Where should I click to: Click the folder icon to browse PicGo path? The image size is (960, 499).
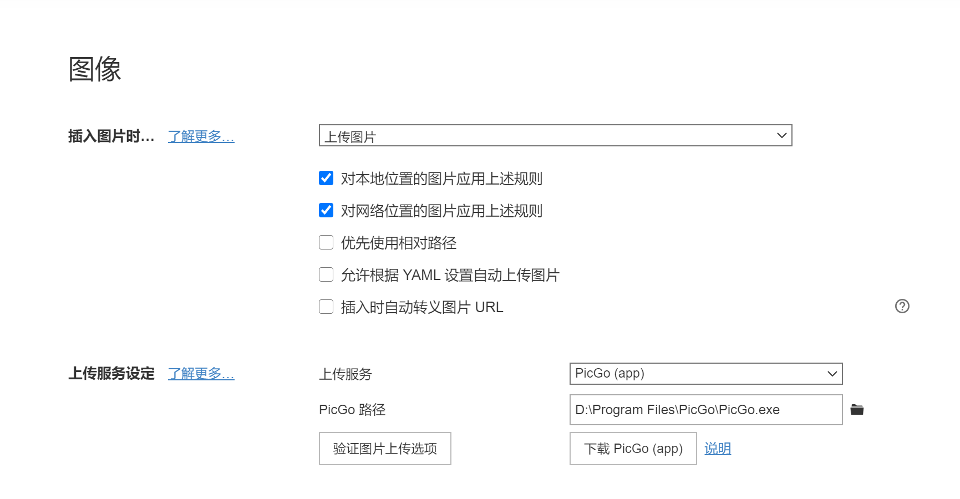(x=857, y=410)
